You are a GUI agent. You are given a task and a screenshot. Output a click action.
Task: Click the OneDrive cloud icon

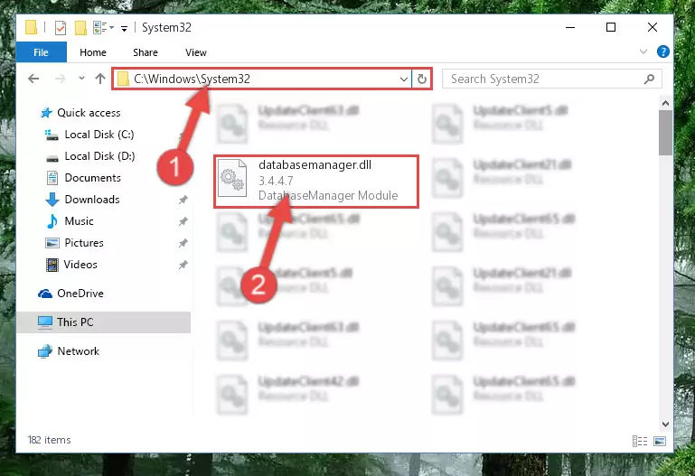pos(45,294)
